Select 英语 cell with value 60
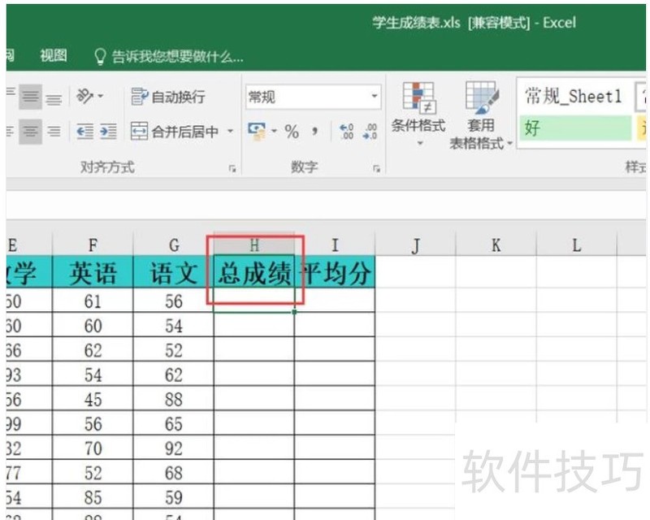This screenshot has width=650, height=520. point(93,325)
